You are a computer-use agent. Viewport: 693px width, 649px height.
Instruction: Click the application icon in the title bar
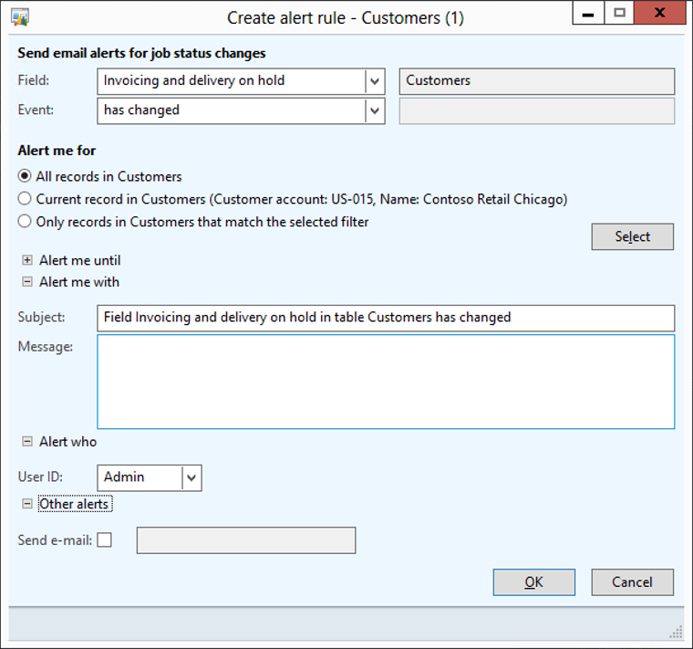click(20, 17)
